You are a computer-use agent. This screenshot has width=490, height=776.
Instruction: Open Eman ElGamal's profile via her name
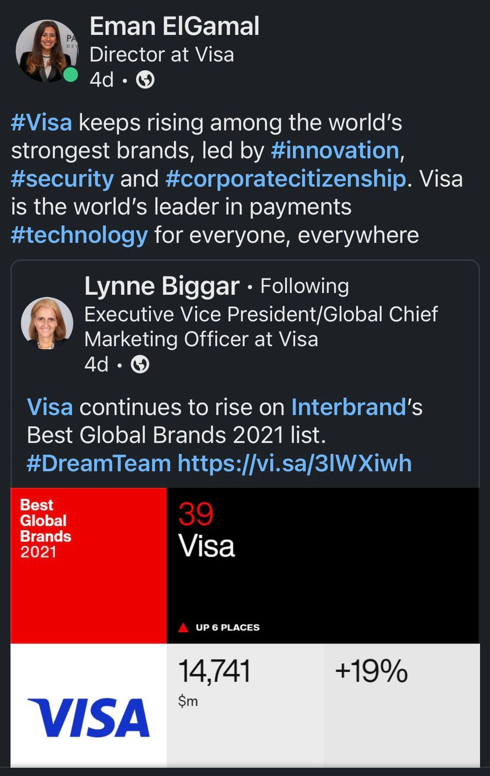(174, 26)
